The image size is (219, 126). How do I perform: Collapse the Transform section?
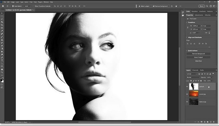[x=187, y=22]
